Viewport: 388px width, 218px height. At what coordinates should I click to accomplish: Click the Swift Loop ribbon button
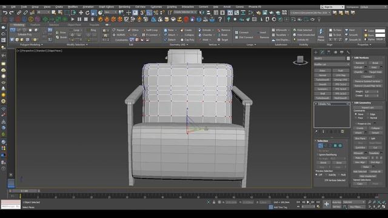(150, 30)
